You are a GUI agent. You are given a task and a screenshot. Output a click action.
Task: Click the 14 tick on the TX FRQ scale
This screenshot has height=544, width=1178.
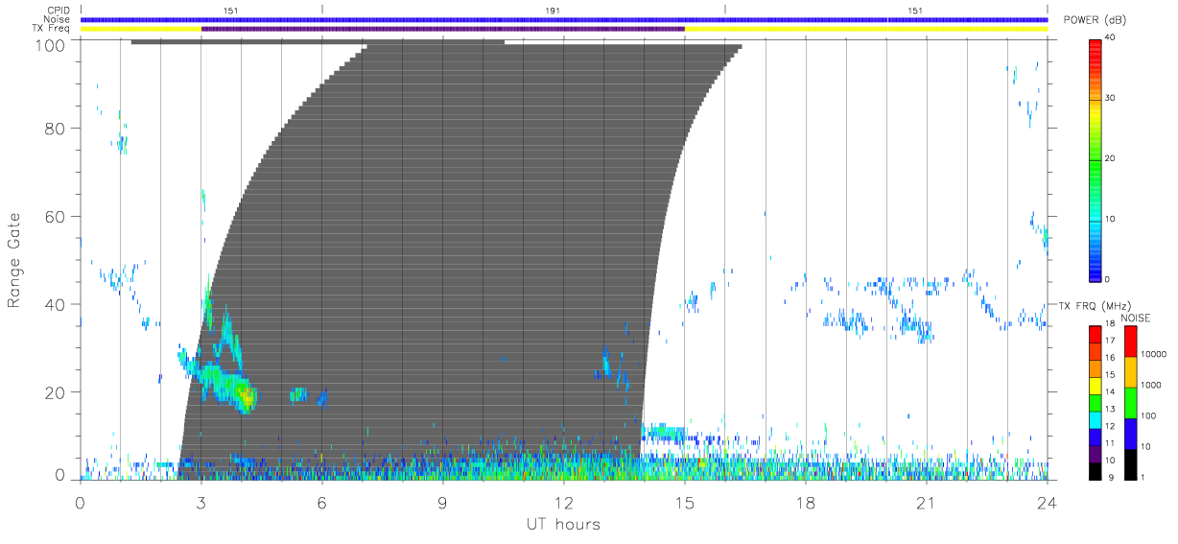point(1109,392)
